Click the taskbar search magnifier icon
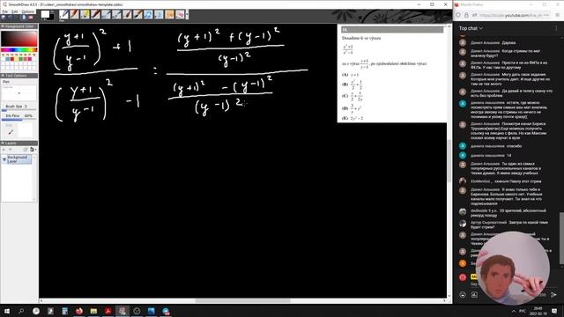Screen dimensions: 564x317 (x=21, y=311)
